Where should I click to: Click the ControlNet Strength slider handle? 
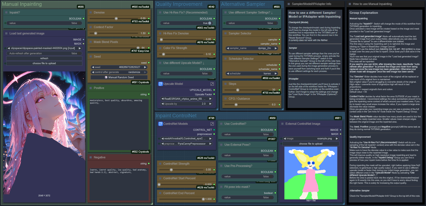click(x=171, y=170)
